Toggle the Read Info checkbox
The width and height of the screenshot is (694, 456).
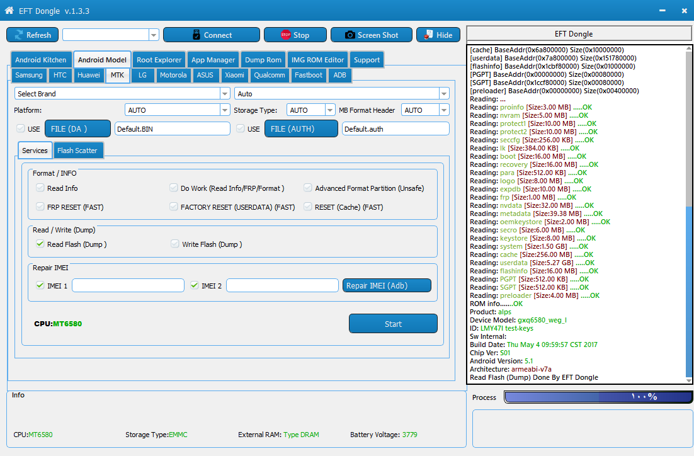tap(40, 188)
